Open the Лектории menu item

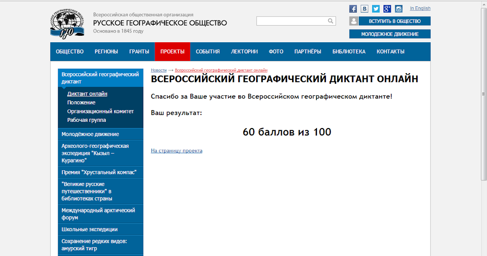pyautogui.click(x=244, y=52)
